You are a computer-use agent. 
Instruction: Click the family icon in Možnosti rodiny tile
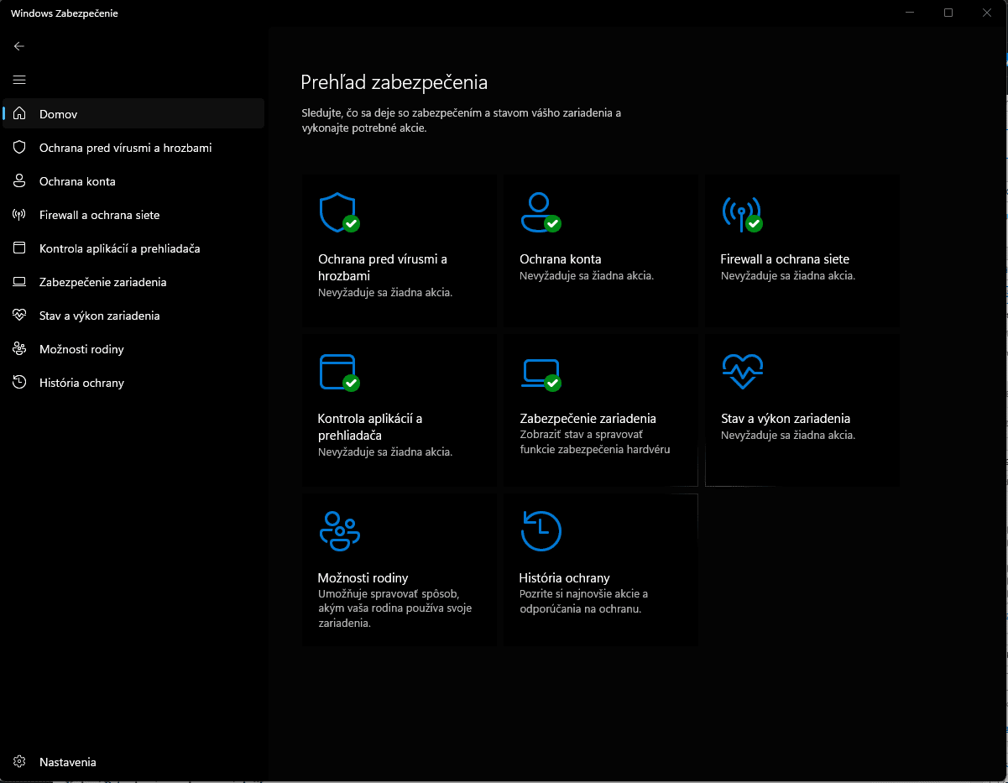(x=339, y=530)
